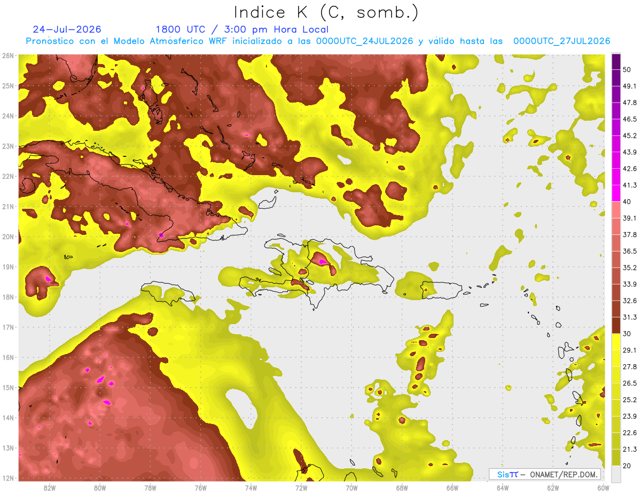This screenshot has height=495, width=641.
Task: Click the longitude label '66W'
Action: [x=452, y=488]
